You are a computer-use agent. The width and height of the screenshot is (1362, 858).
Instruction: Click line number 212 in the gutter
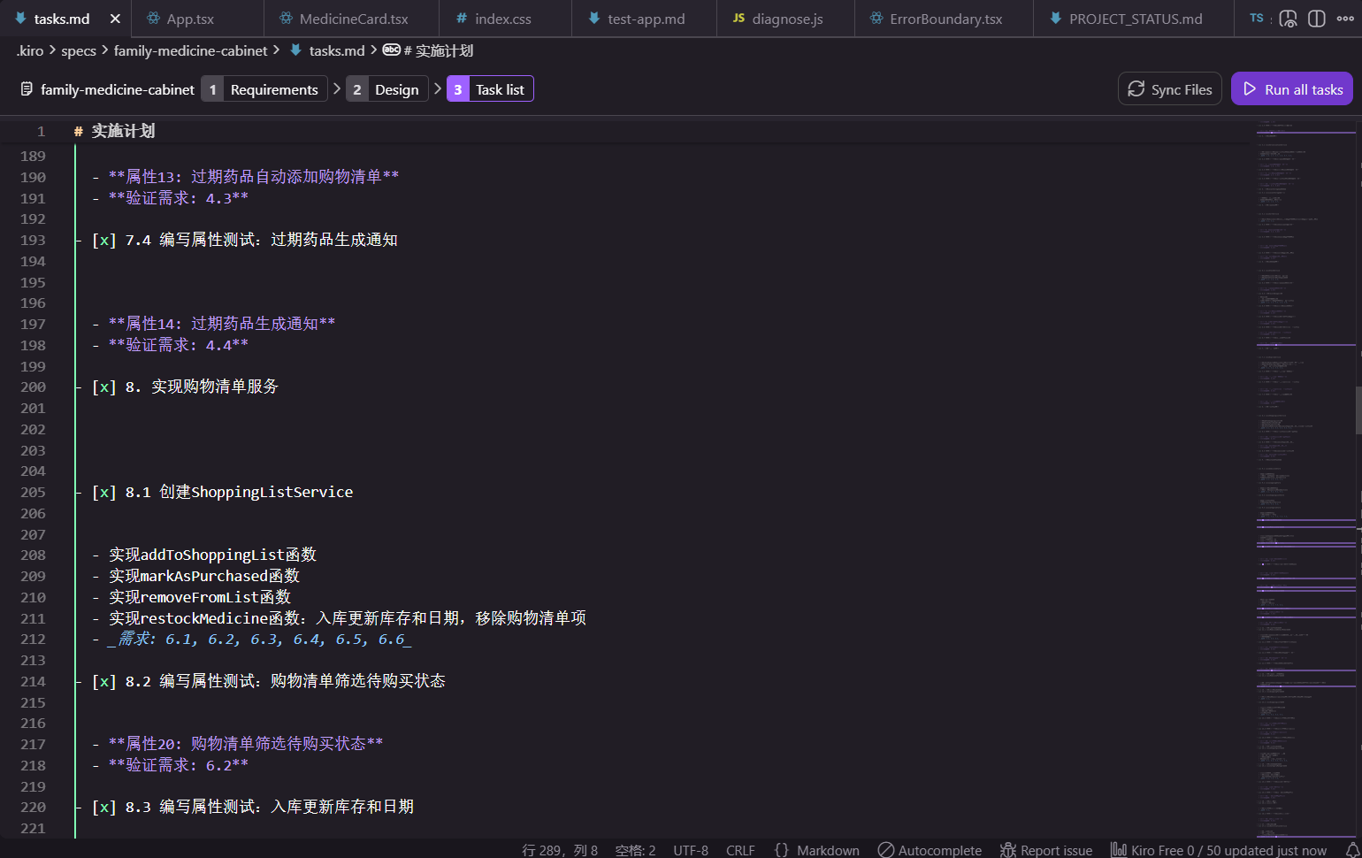(33, 639)
